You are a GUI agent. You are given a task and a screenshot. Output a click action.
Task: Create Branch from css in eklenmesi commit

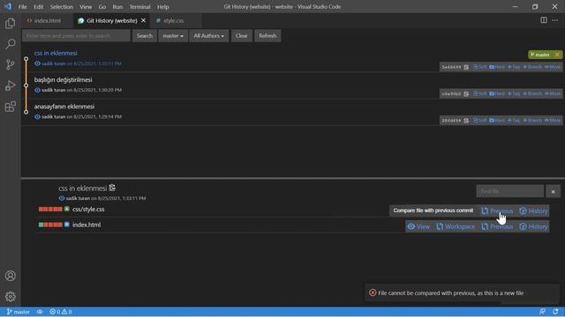[x=532, y=67]
